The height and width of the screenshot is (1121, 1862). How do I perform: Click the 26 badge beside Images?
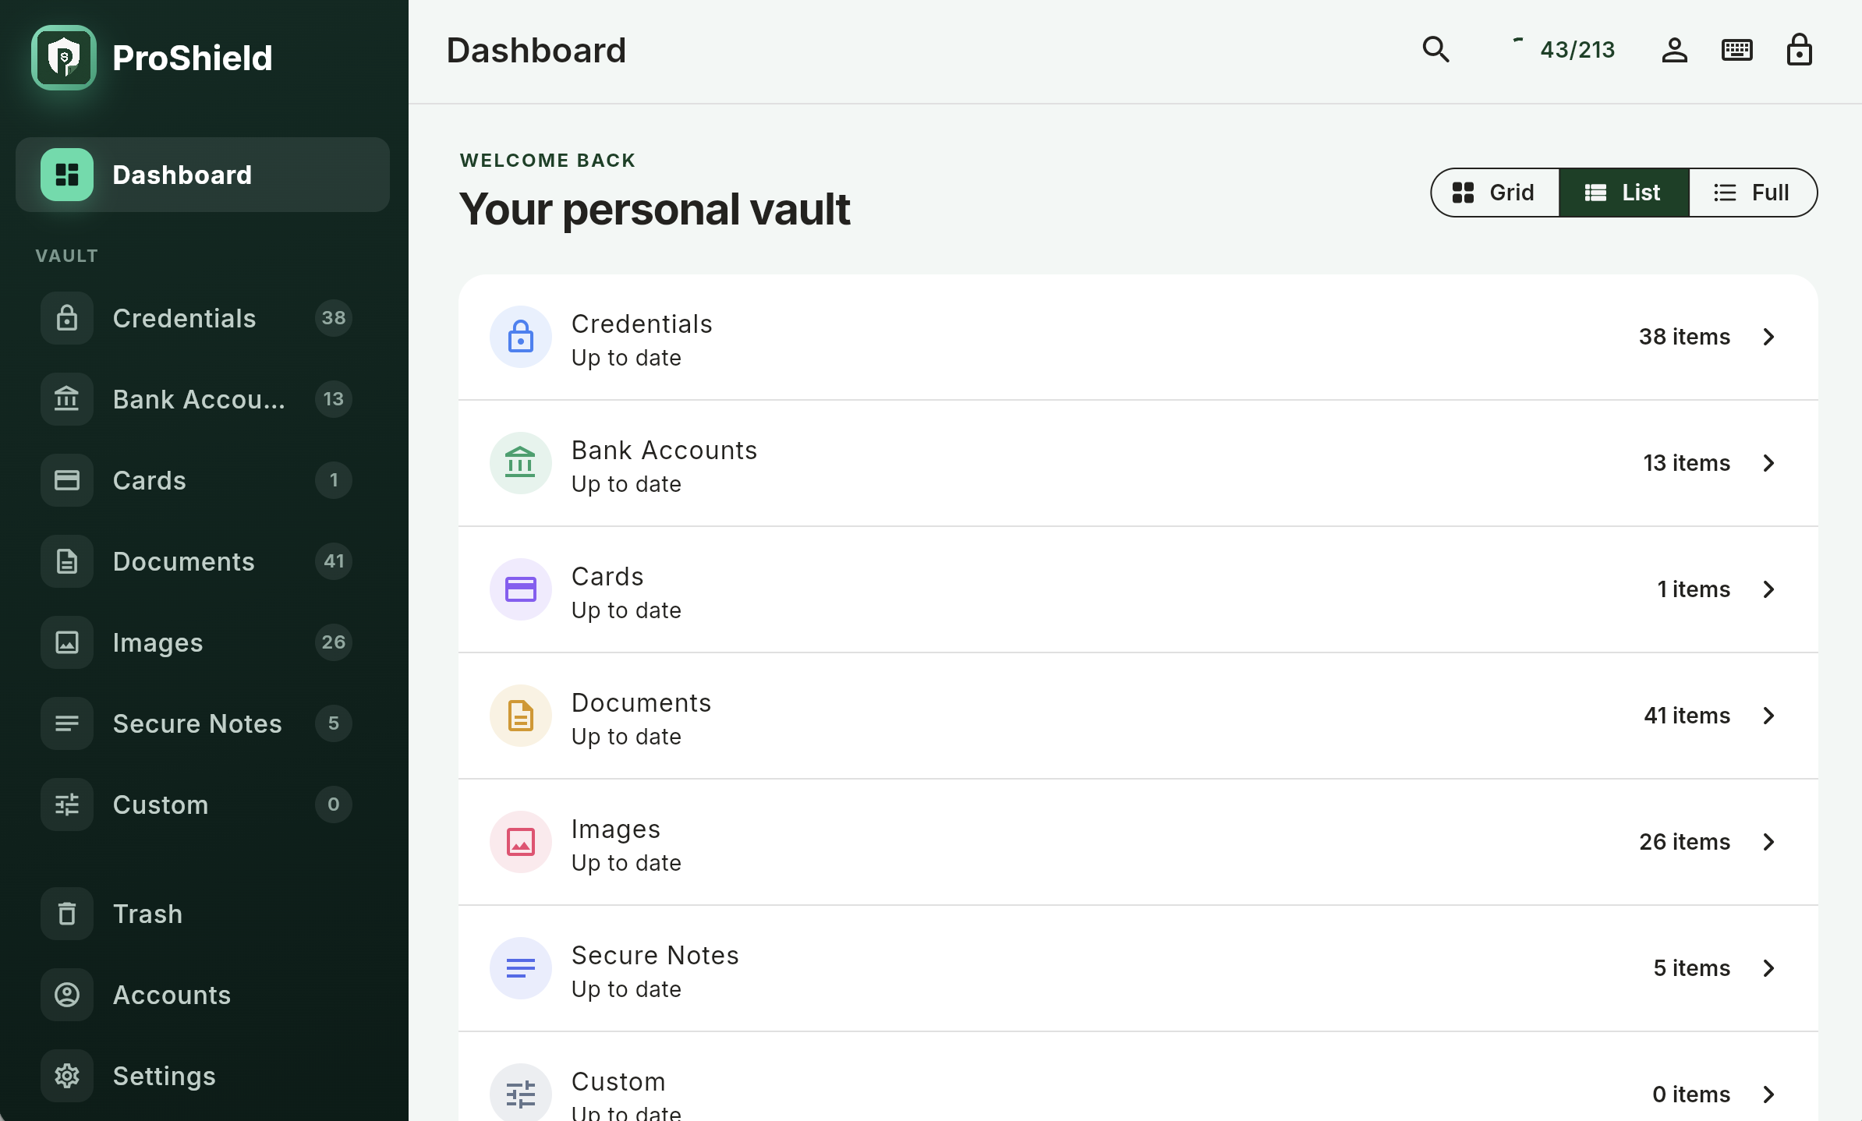click(x=334, y=642)
